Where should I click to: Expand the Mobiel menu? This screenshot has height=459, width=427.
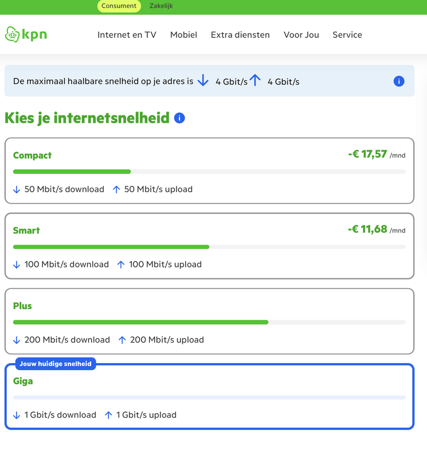click(183, 35)
